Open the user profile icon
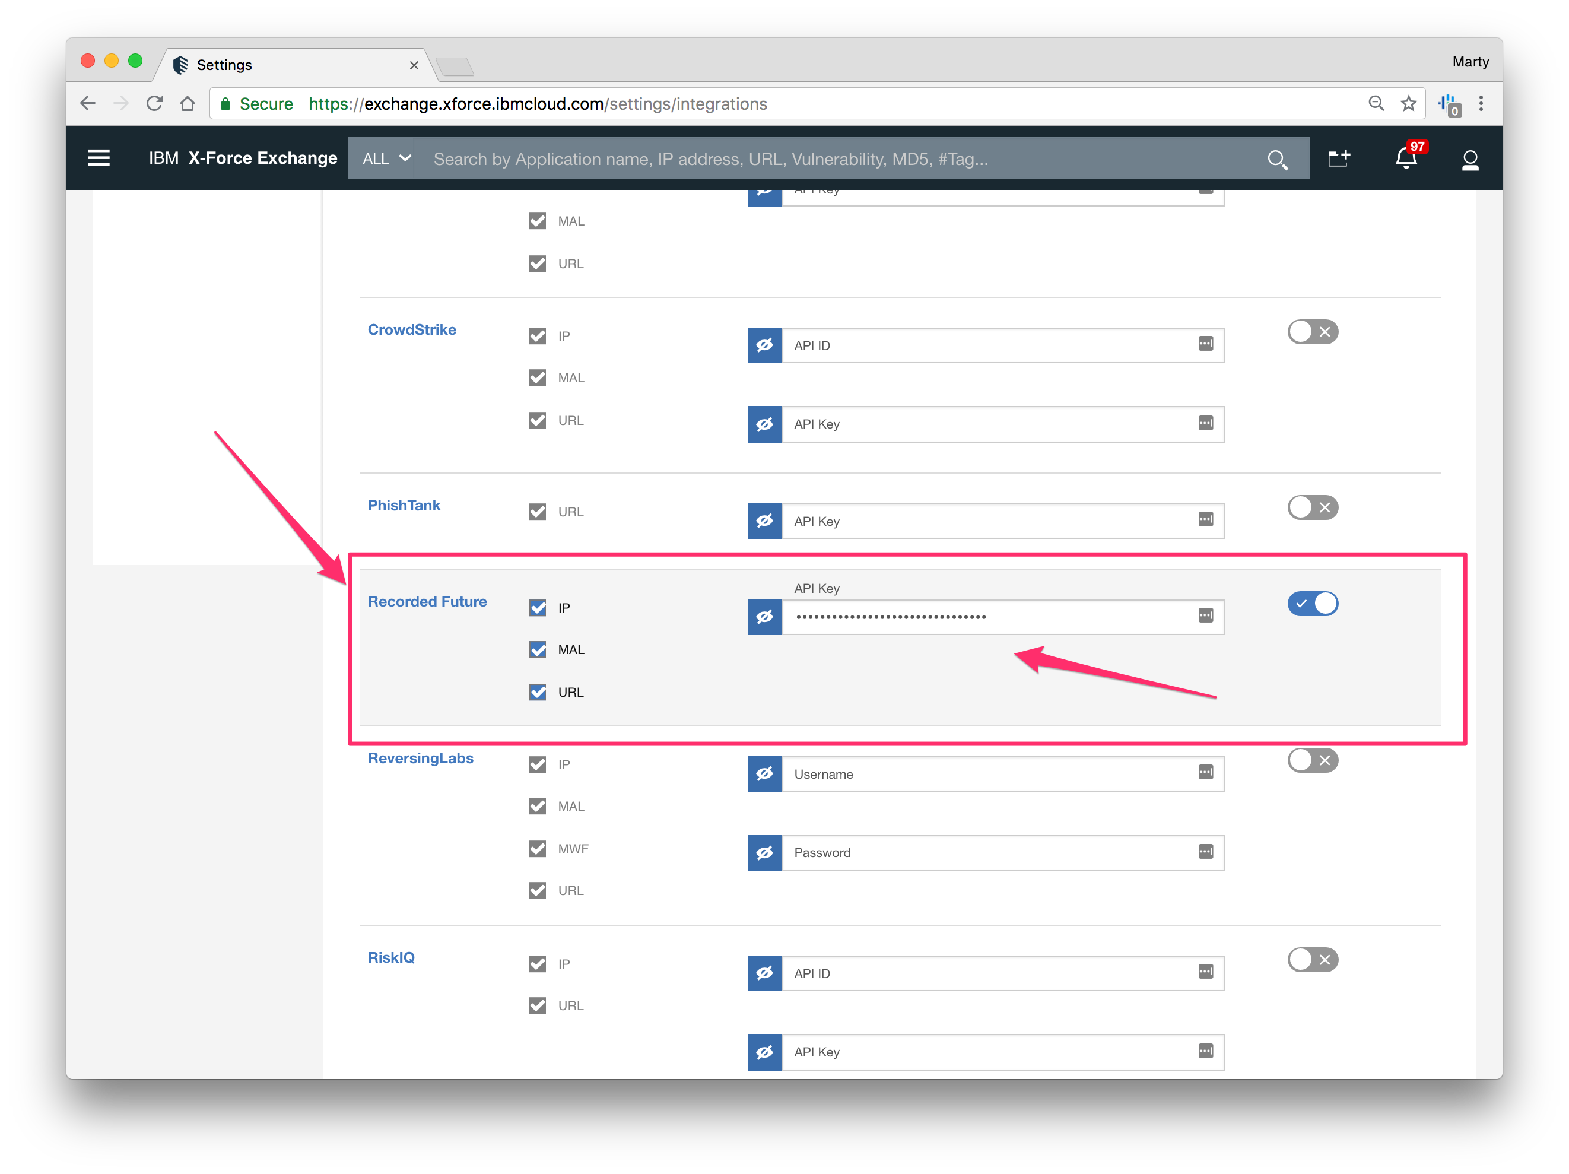 click(1470, 160)
